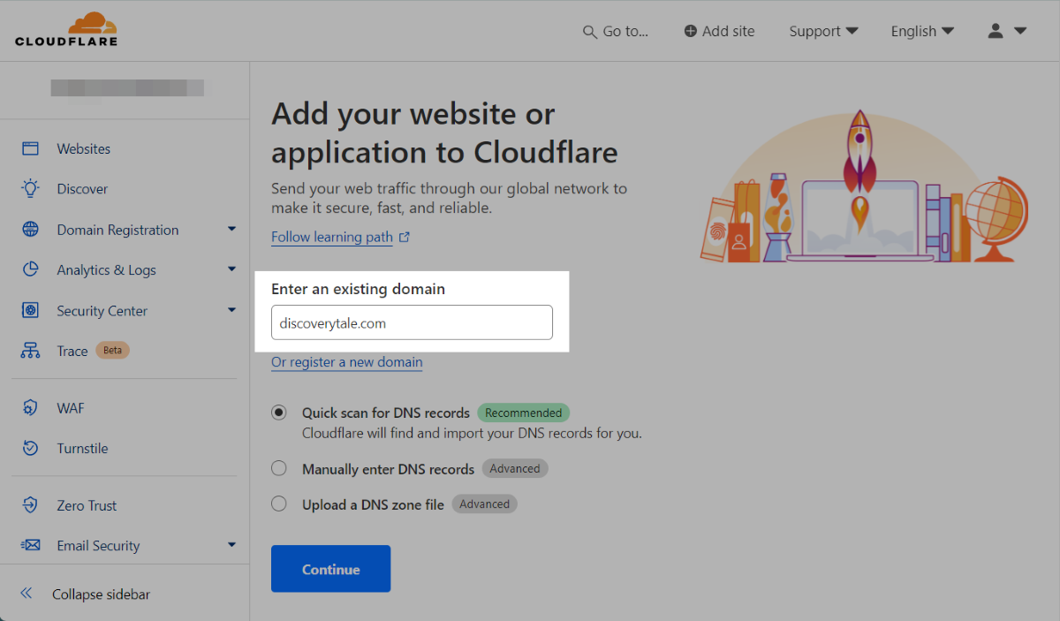This screenshot has height=621, width=1060.
Task: Click the Add site text
Action: click(x=729, y=31)
